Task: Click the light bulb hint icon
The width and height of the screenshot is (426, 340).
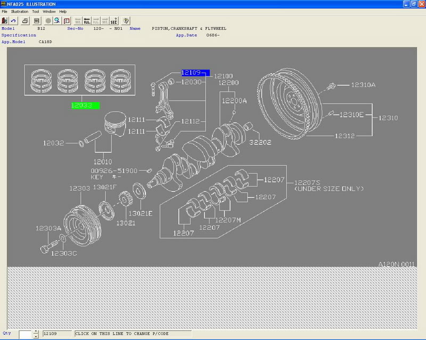Action: [x=126, y=21]
